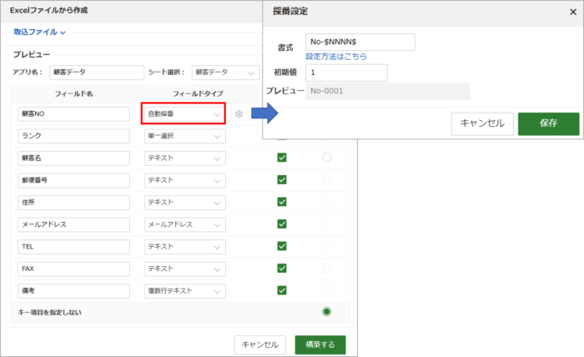Image resolution: width=584 pixels, height=357 pixels.
Task: Select 郵便番号 row key radio button
Action: point(327,180)
